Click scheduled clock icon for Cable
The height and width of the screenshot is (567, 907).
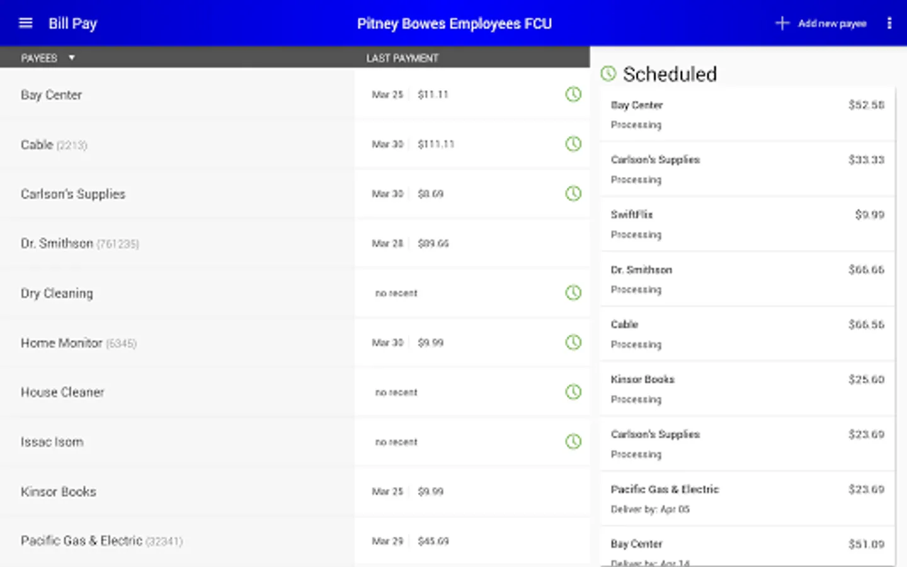click(573, 144)
